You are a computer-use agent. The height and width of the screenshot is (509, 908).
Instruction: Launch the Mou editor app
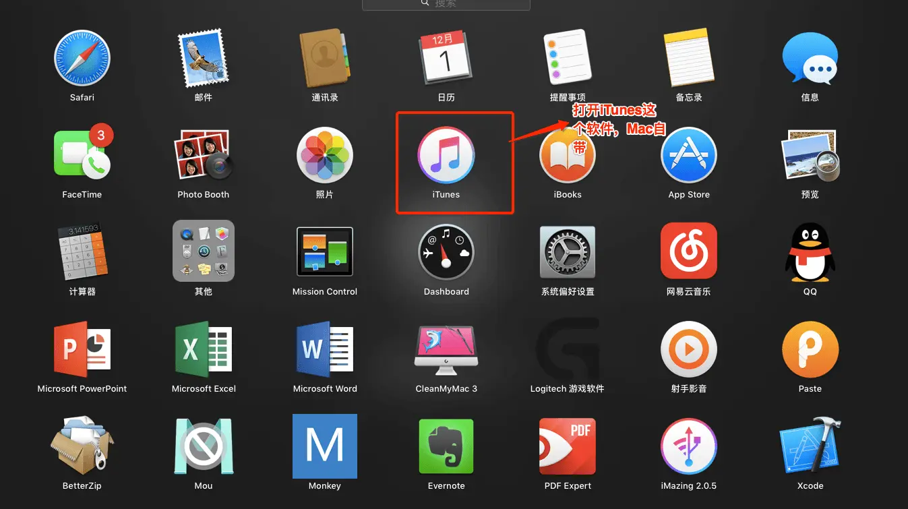[204, 446]
